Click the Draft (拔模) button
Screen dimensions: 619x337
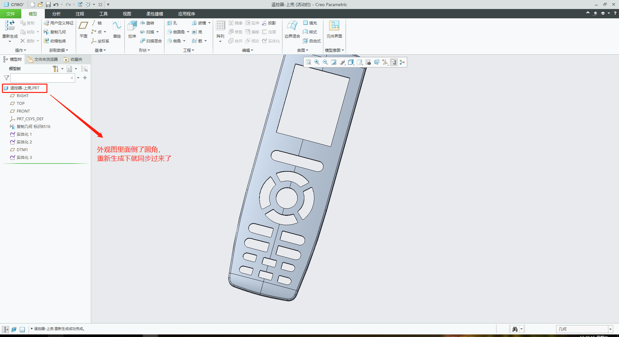coord(199,23)
